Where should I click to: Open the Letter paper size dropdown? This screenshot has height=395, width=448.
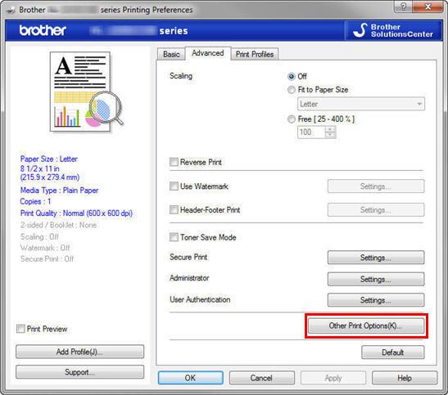(361, 104)
